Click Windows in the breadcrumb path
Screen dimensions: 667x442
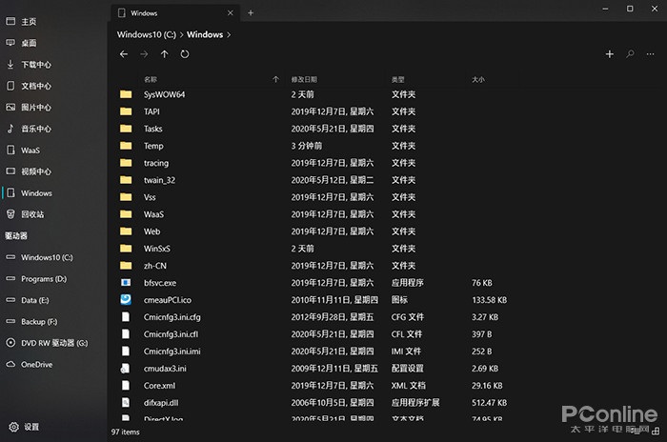click(205, 34)
